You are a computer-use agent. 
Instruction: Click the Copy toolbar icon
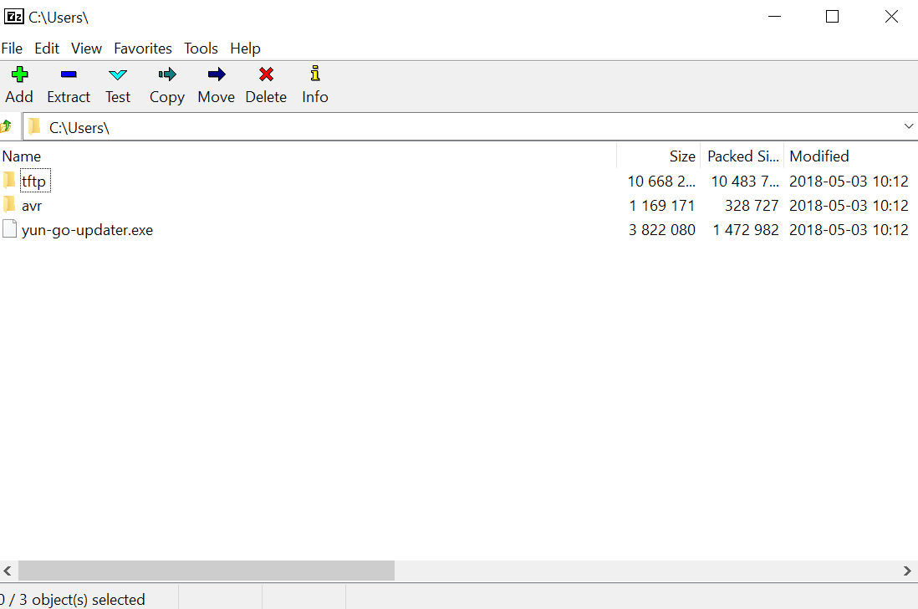tap(167, 75)
